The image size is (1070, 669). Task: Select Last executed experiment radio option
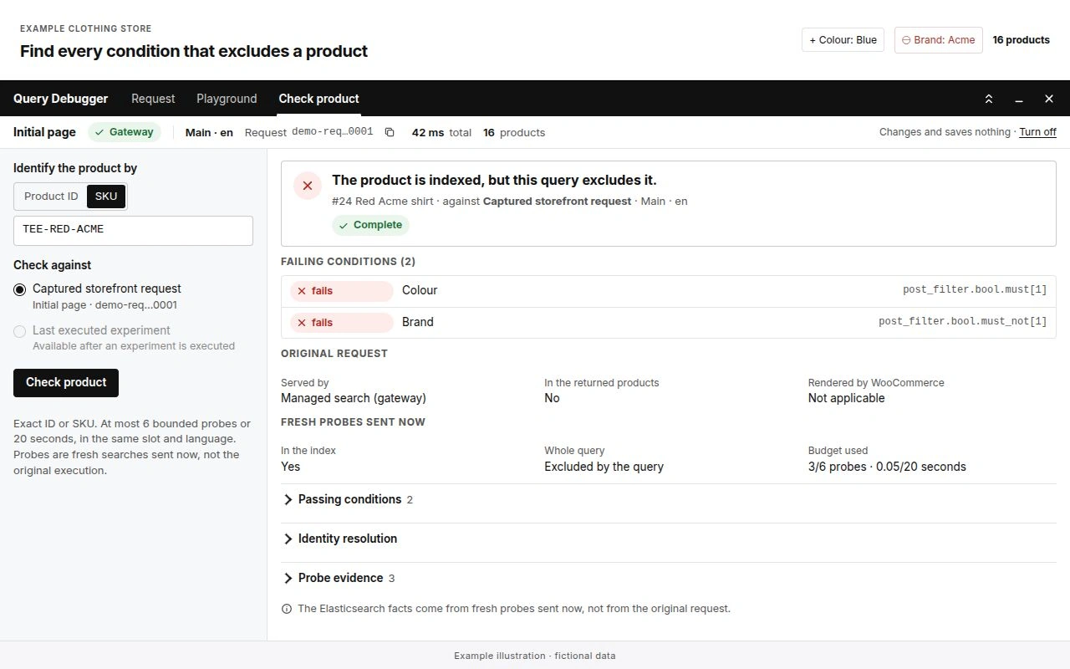pos(20,331)
